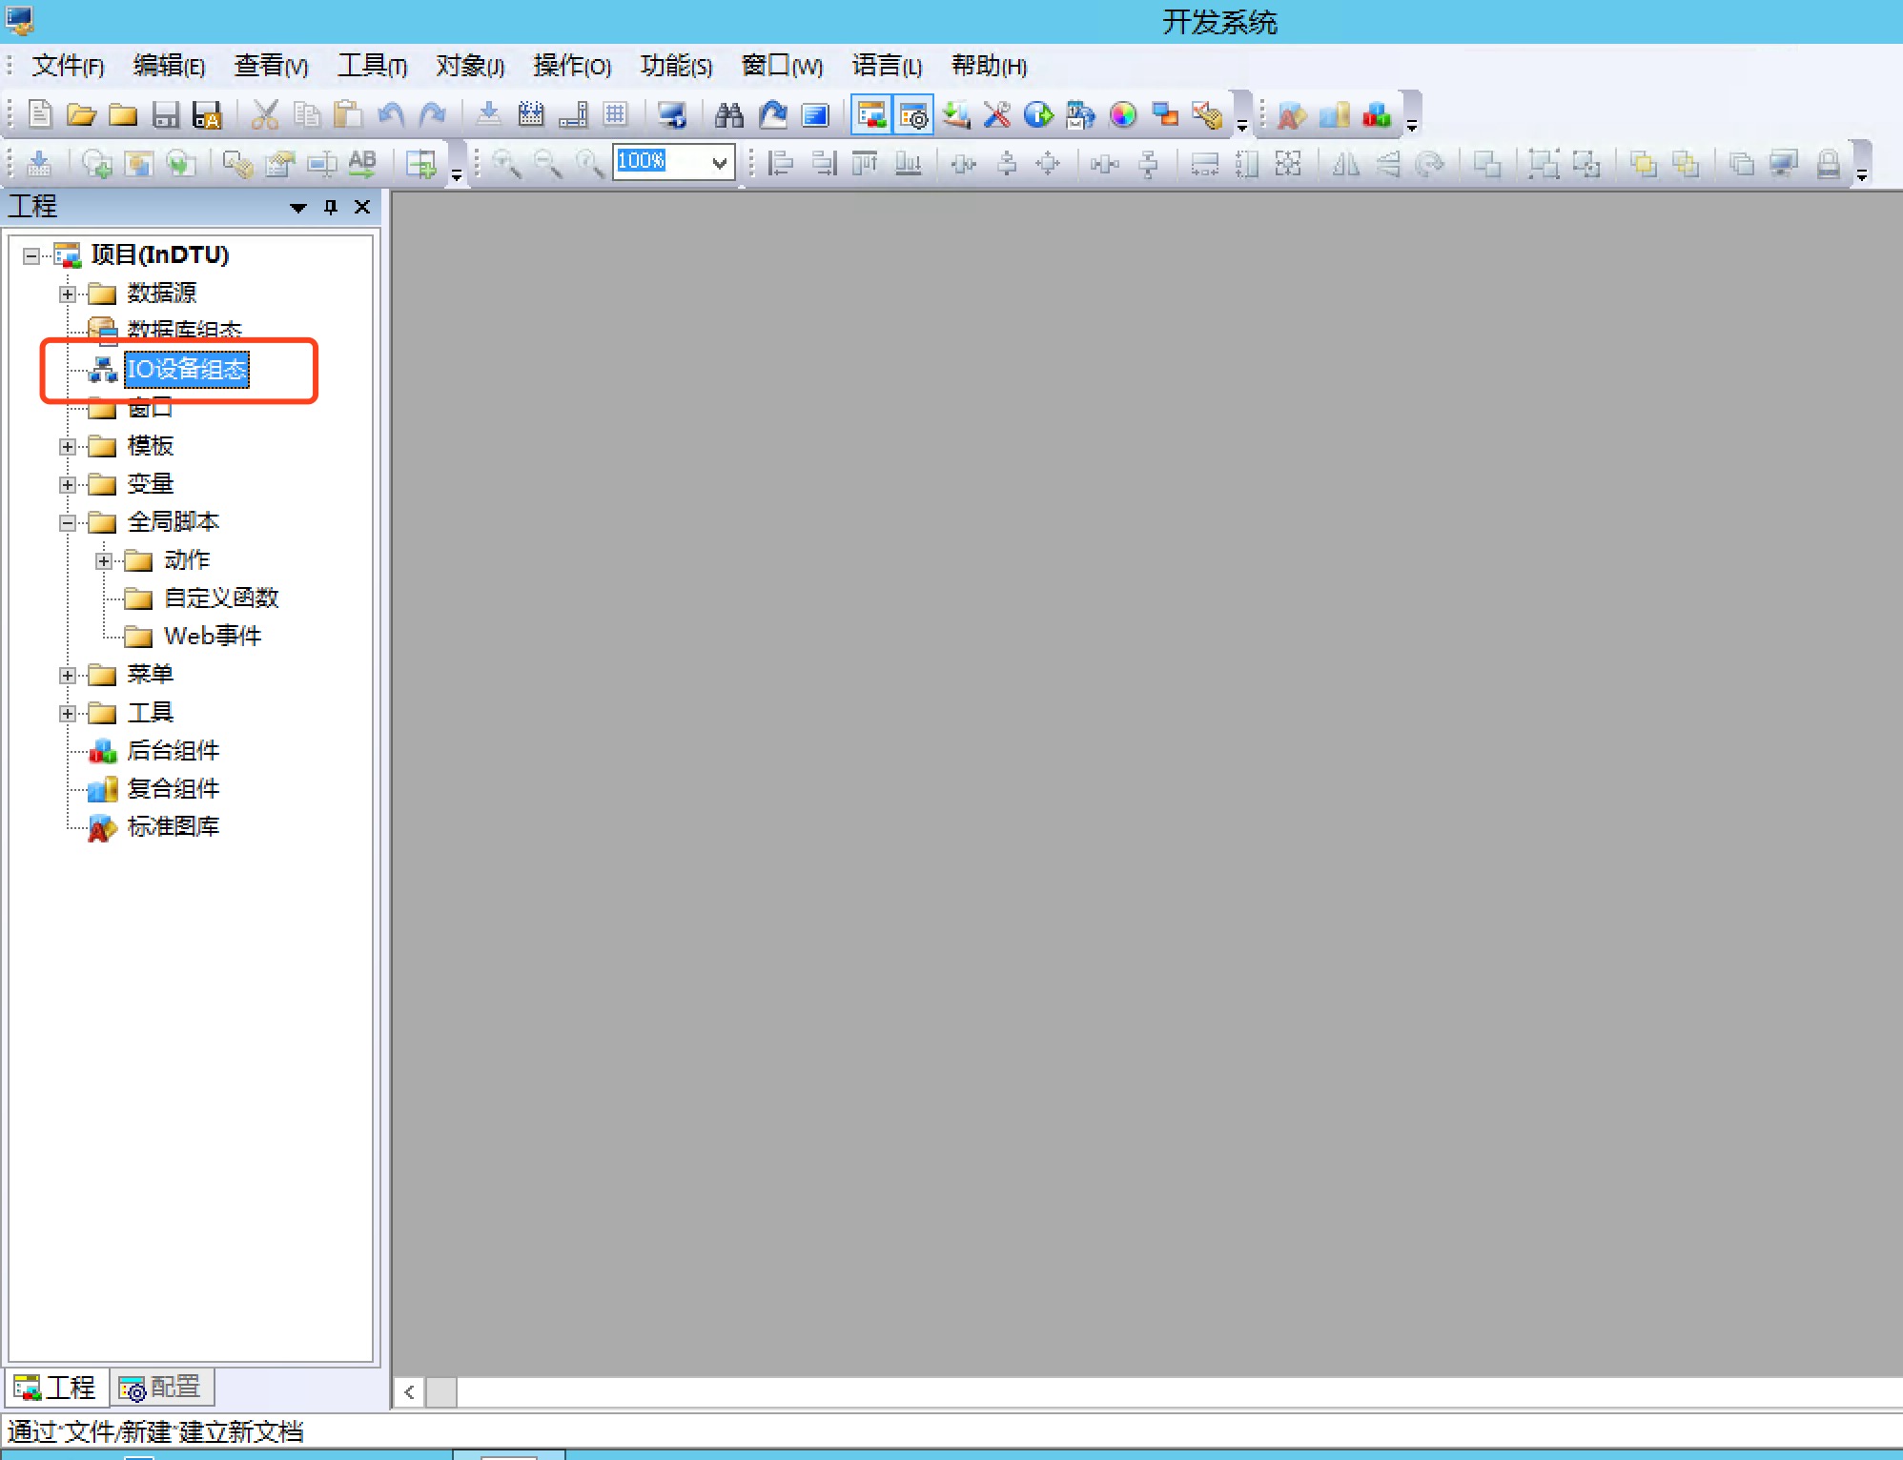Click the Zoom in magnifier icon

(x=506, y=164)
